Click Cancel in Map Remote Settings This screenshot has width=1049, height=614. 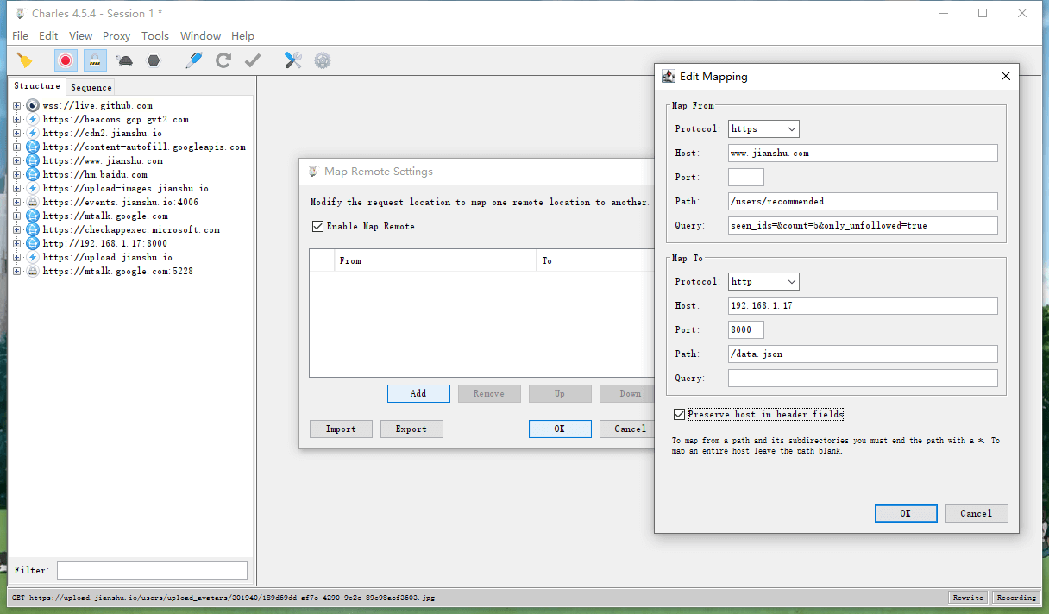[629, 429]
